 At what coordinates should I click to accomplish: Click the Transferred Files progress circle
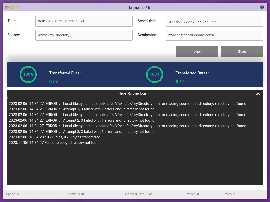tap(28, 74)
